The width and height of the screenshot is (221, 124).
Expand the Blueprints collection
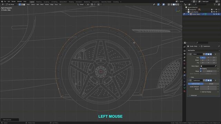pos(186,10)
